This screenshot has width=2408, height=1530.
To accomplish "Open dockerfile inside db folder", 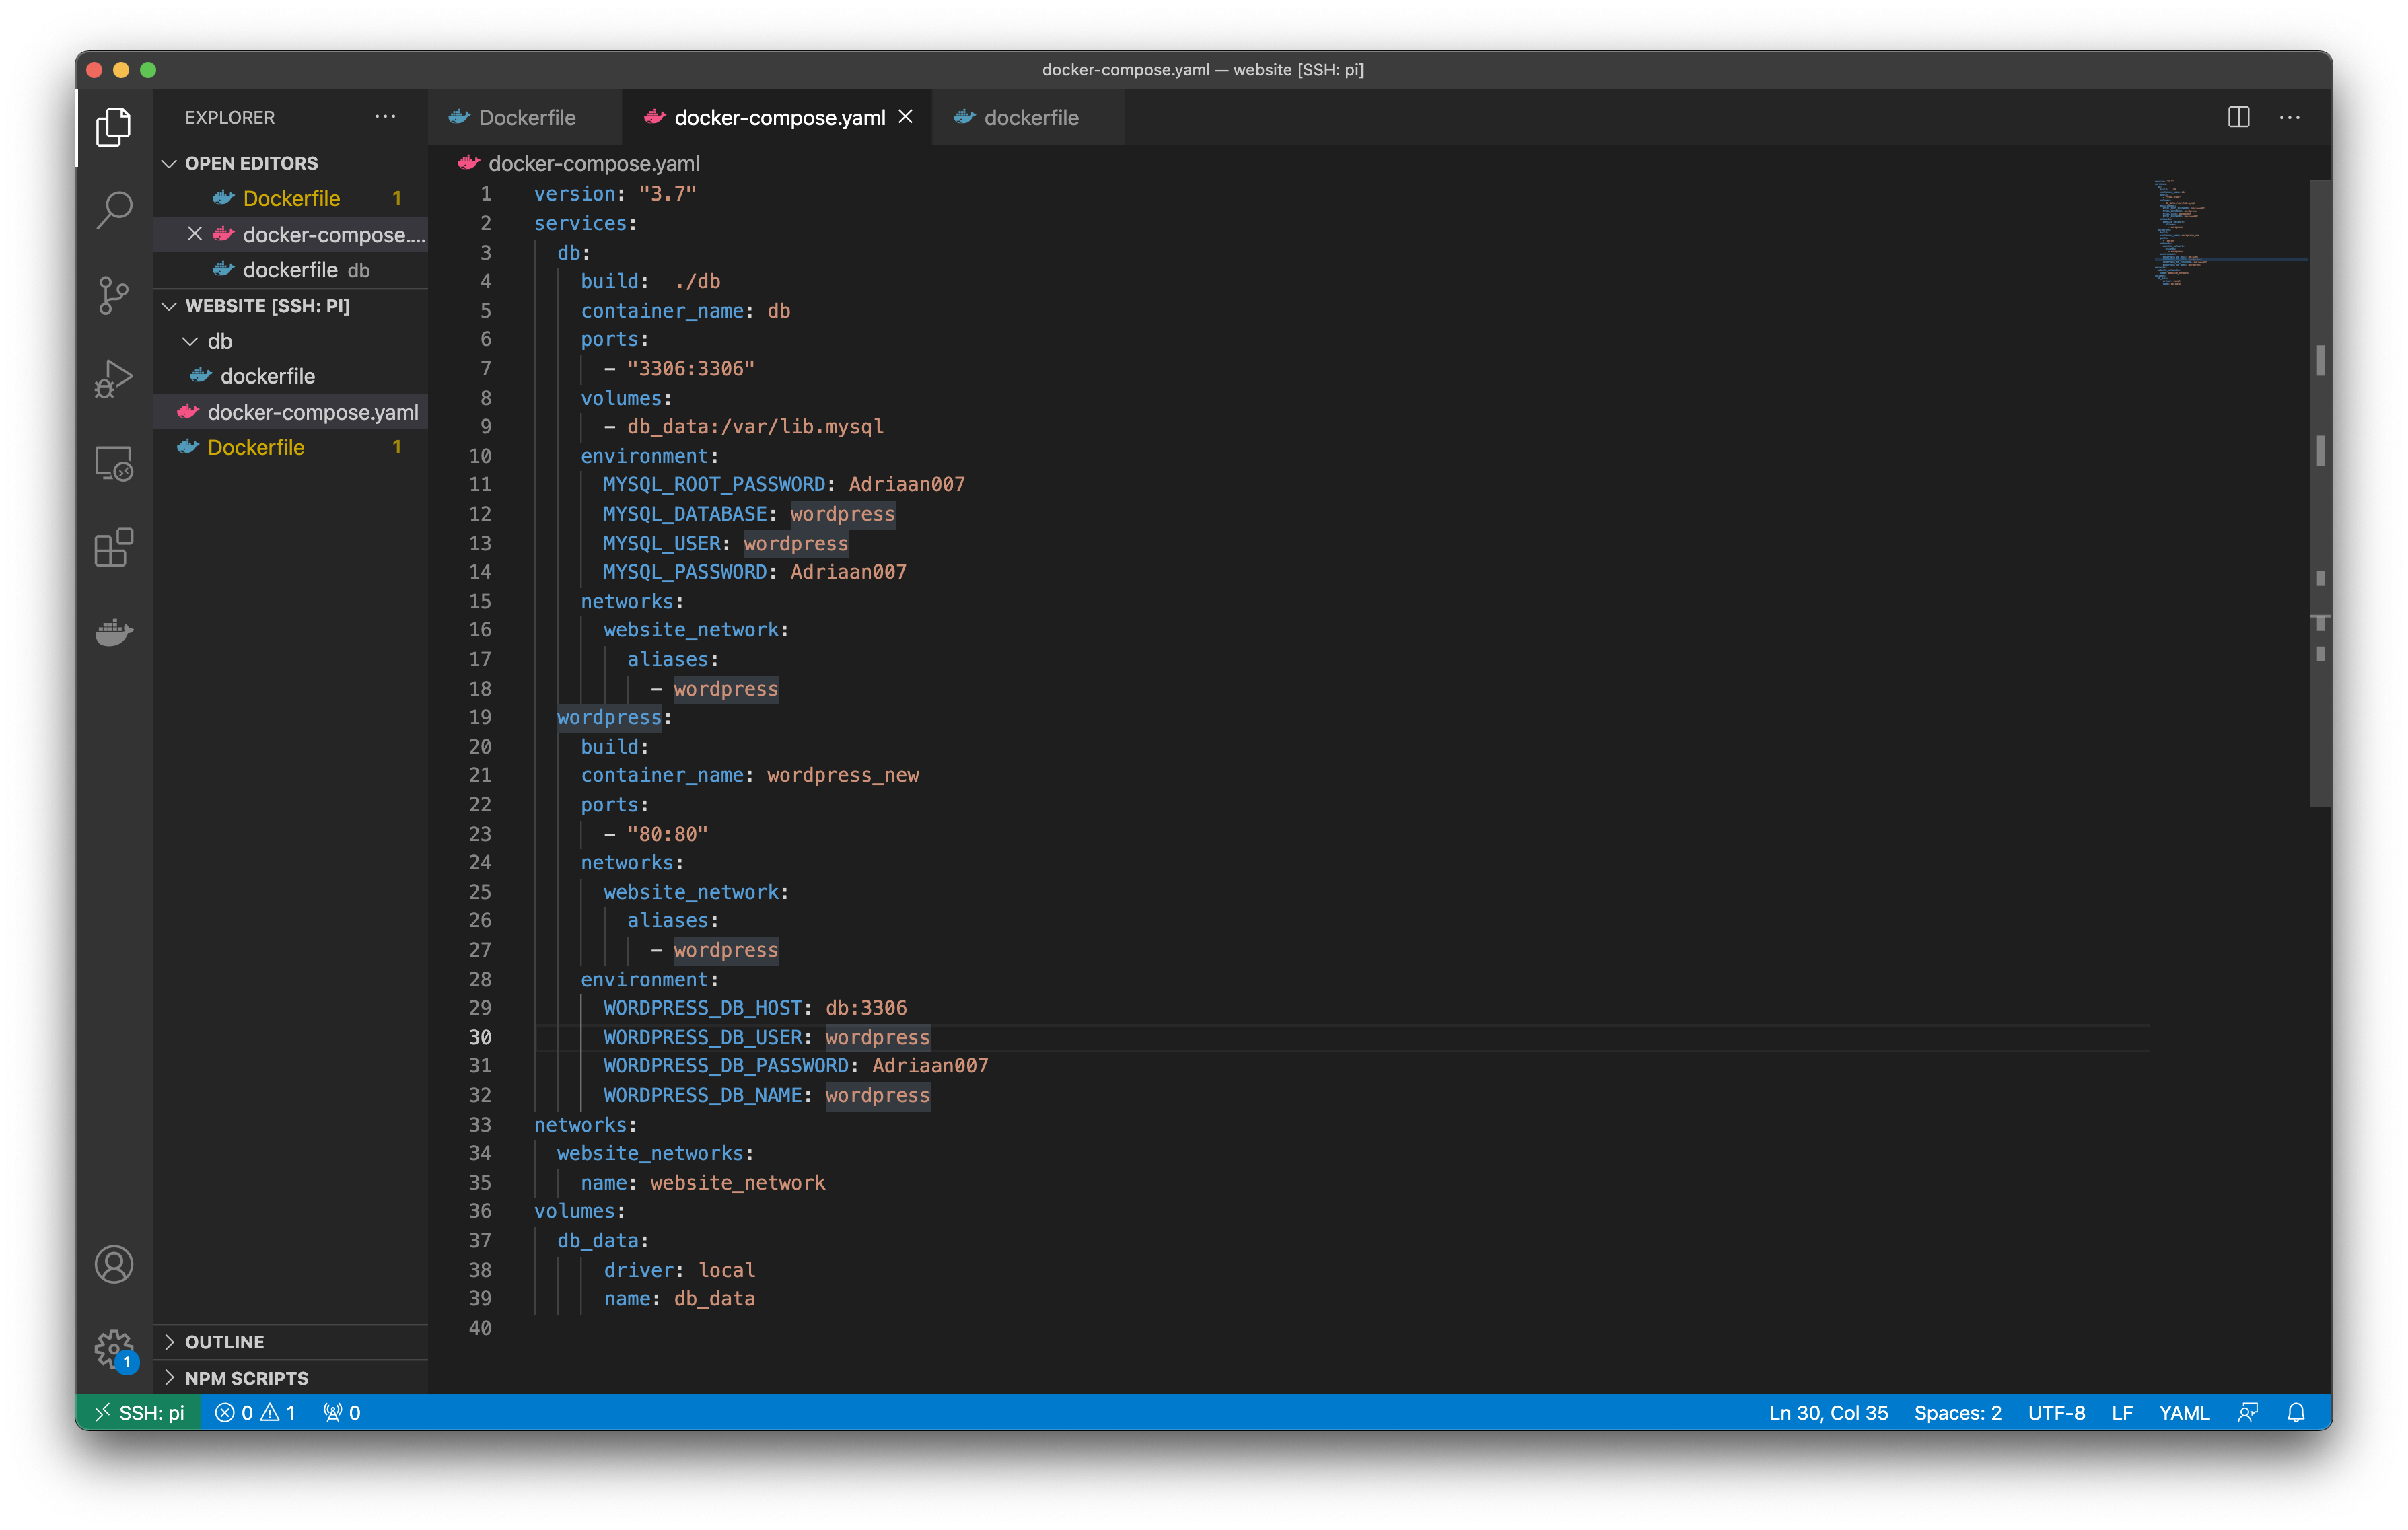I will [x=290, y=376].
